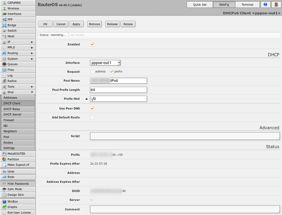The image size is (282, 215).
Task: Open DHCP Relay menu item
Action: (18, 109)
